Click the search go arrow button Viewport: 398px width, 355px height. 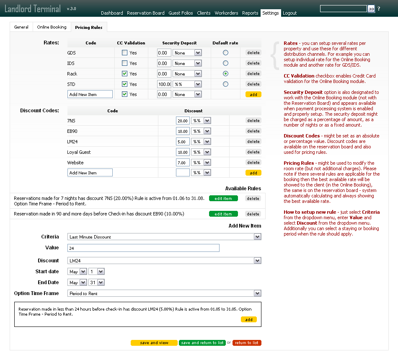(371, 9)
